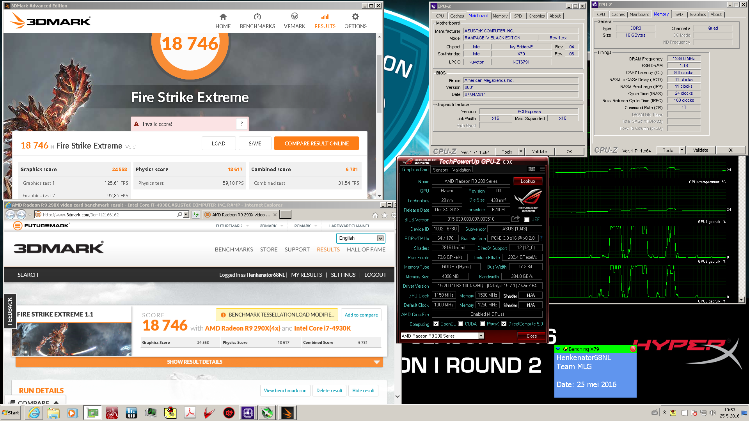Show hidden system tray icons
Image resolution: width=749 pixels, height=421 pixels.
coord(664,412)
